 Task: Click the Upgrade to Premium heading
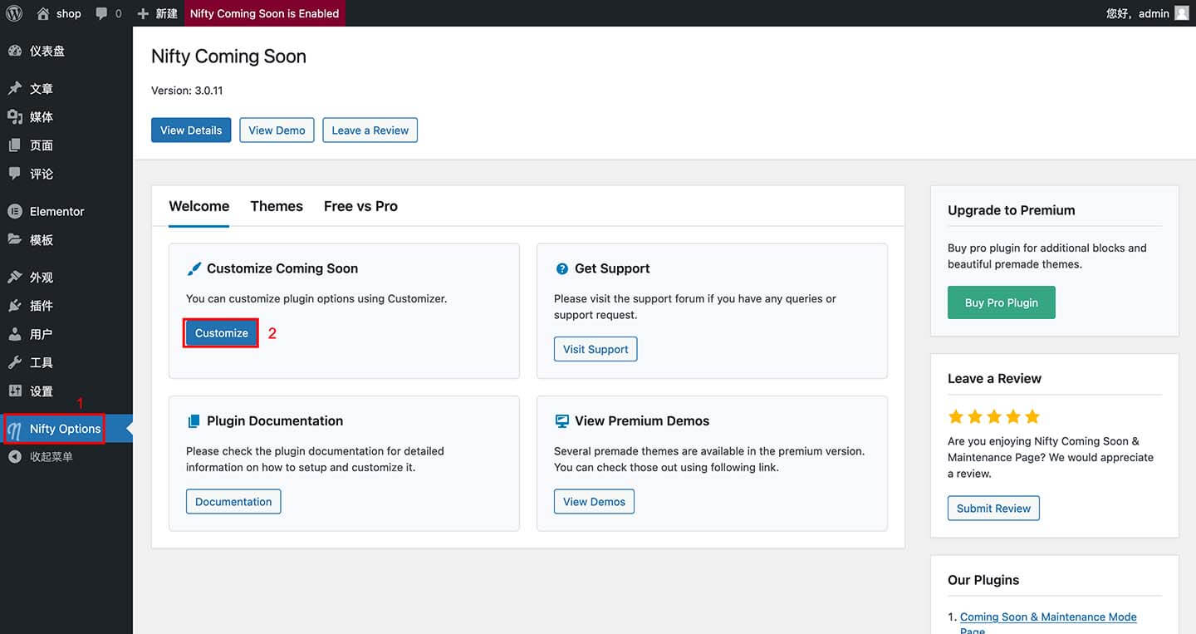(1012, 210)
